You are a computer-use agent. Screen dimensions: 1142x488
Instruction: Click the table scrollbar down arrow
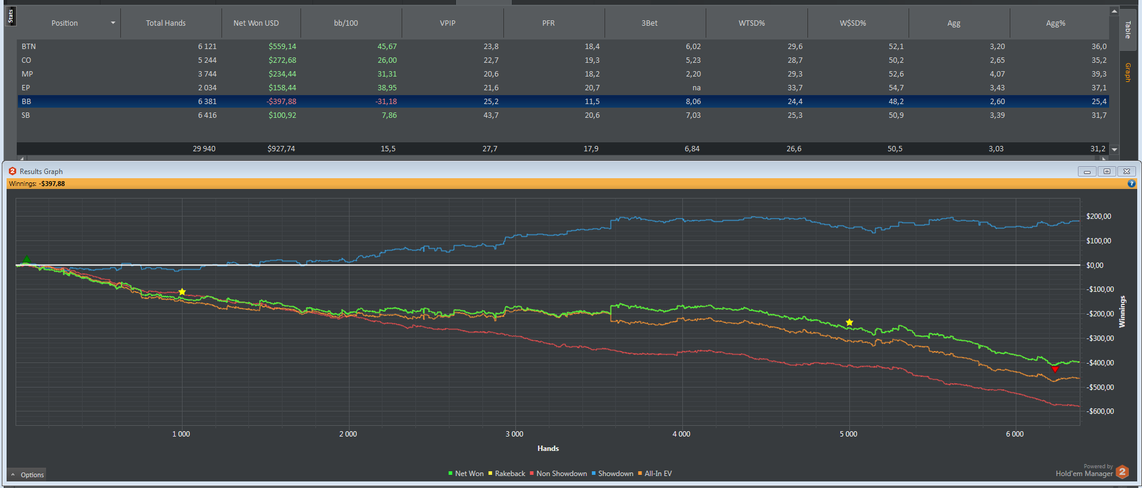pyautogui.click(x=1114, y=150)
